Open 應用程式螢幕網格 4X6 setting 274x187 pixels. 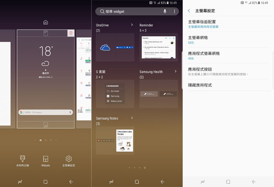click(228, 56)
